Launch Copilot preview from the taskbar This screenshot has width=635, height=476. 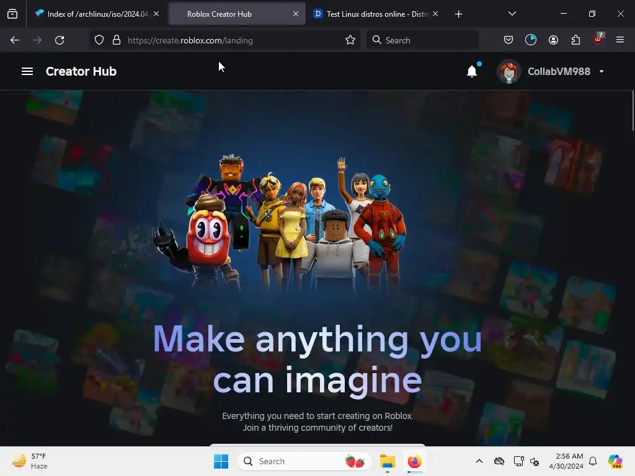click(615, 461)
